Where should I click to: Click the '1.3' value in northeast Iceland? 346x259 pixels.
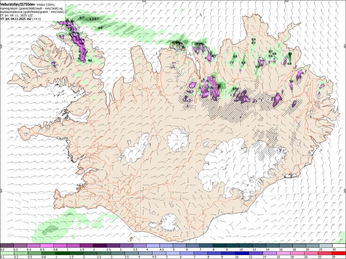[290, 54]
